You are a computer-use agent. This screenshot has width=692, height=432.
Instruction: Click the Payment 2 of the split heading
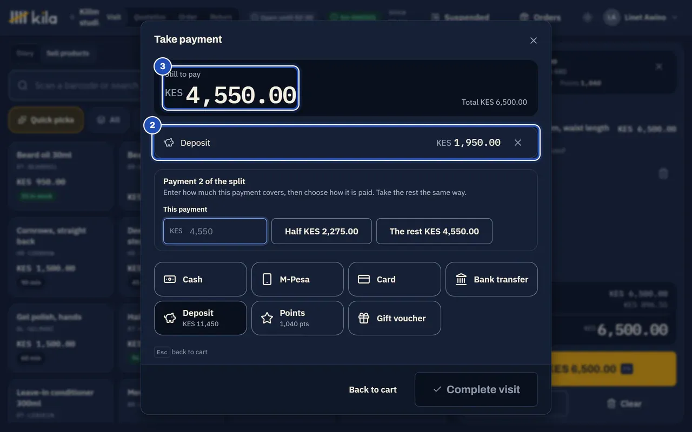204,181
